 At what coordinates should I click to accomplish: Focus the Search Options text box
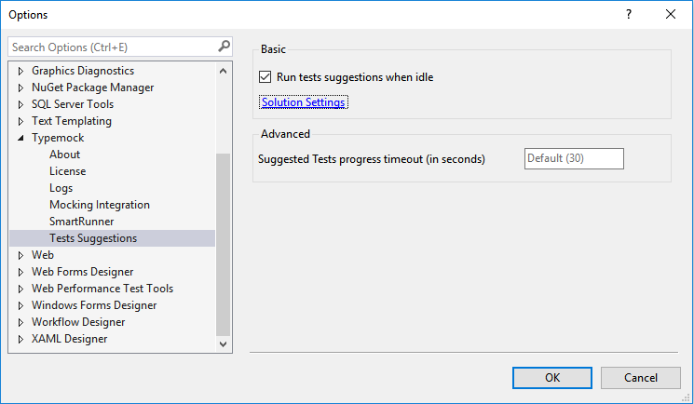tap(112, 47)
